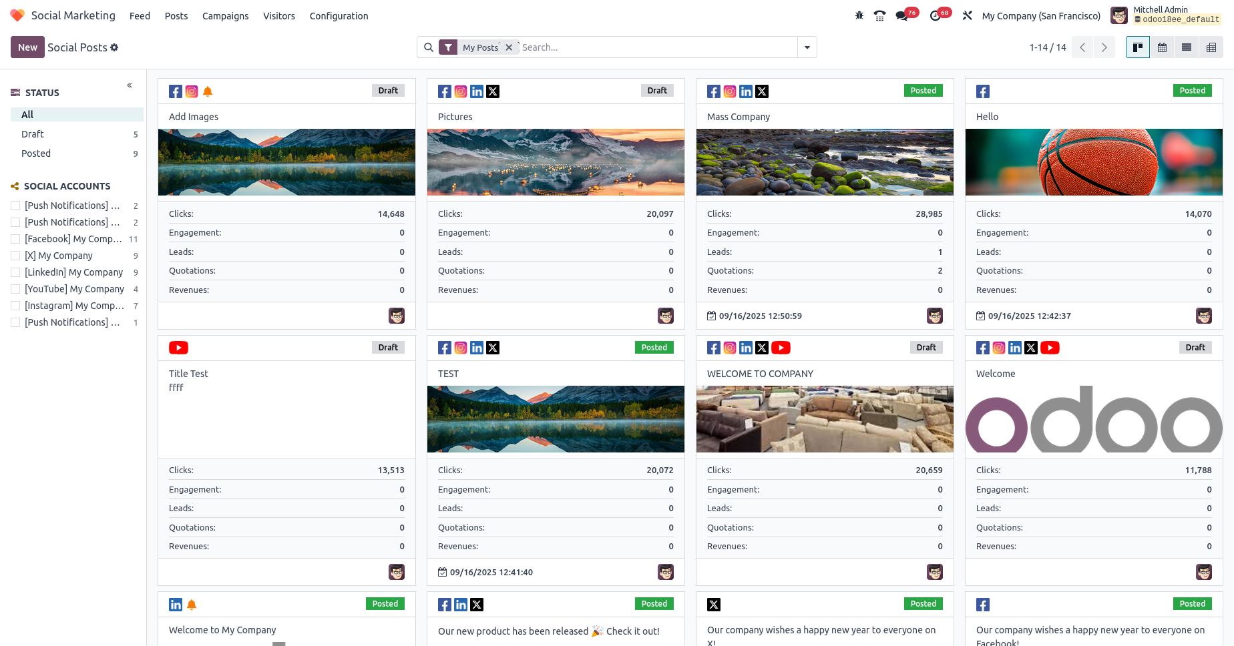Open the Social Marketing app home icon
Image resolution: width=1234 pixels, height=646 pixels.
pyautogui.click(x=17, y=15)
